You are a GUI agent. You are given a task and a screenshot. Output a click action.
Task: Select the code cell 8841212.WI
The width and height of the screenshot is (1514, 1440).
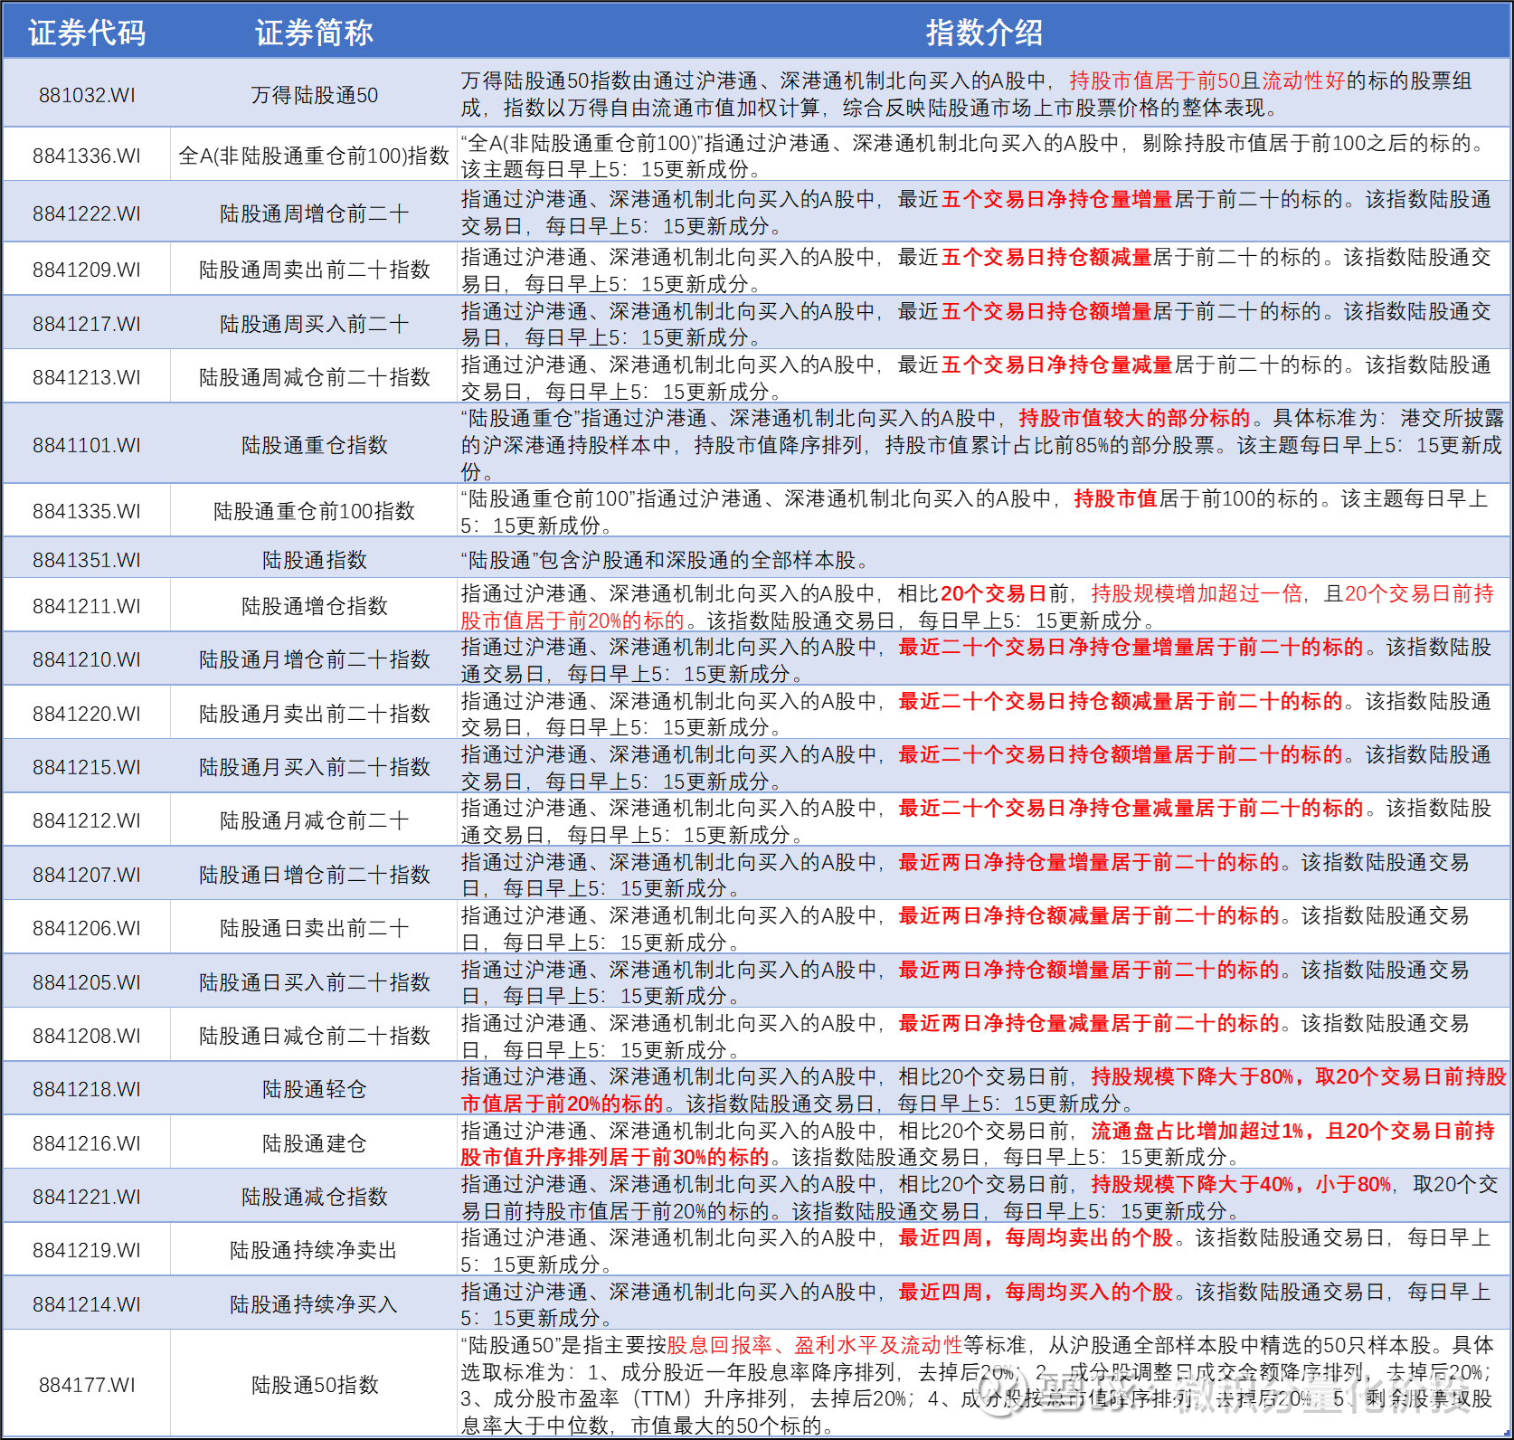point(87,820)
